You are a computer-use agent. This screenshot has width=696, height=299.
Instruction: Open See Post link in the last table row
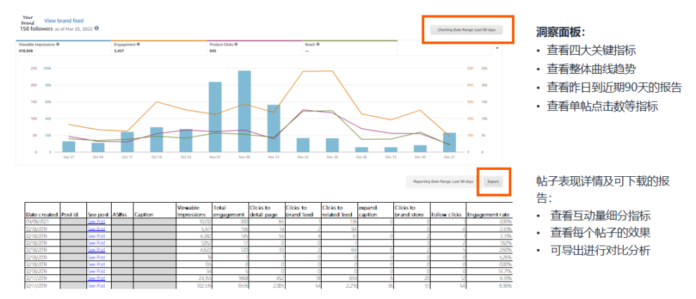96,286
